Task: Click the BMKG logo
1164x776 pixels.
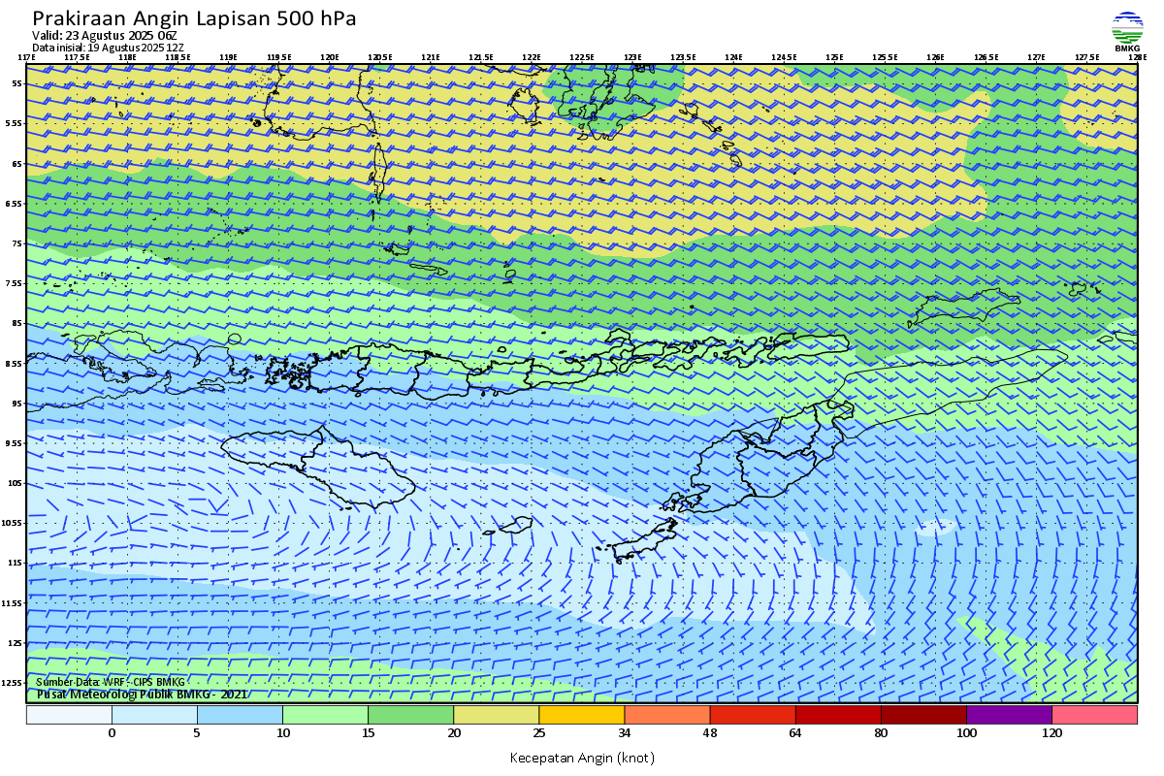Action: click(x=1126, y=32)
